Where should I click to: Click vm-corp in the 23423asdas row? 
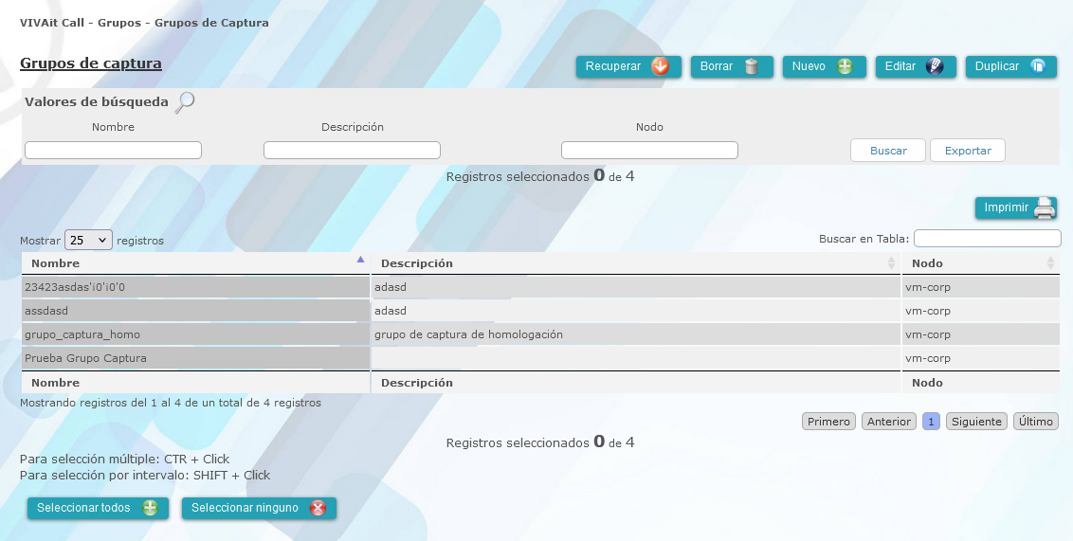[928, 287]
